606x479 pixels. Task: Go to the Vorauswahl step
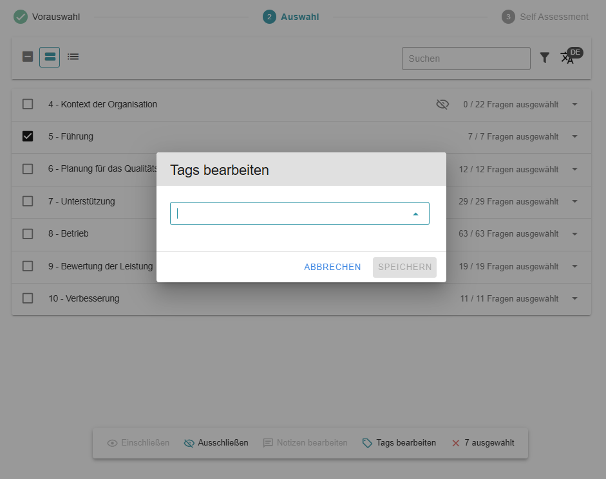click(47, 17)
